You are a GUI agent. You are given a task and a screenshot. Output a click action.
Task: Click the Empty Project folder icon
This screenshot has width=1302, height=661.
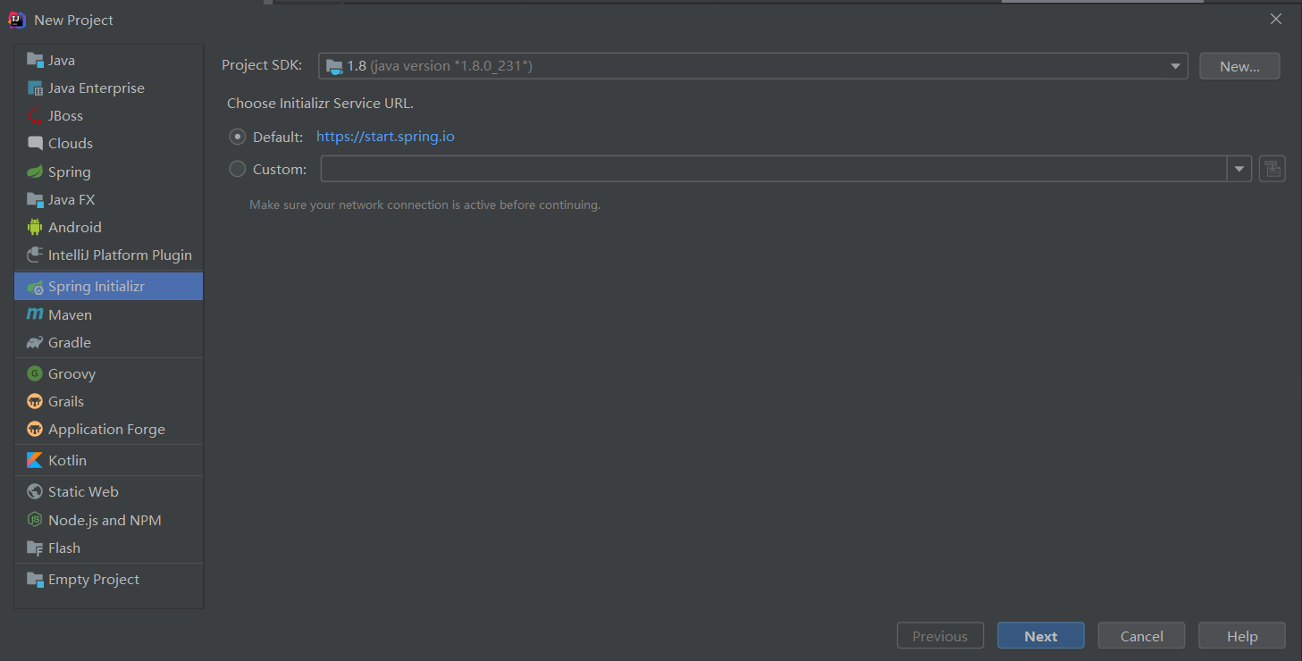tap(35, 579)
